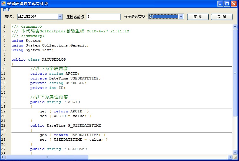Click the SqlEditplus auto-generated comment line
Screen dimensions: 239x161
point(70,31)
